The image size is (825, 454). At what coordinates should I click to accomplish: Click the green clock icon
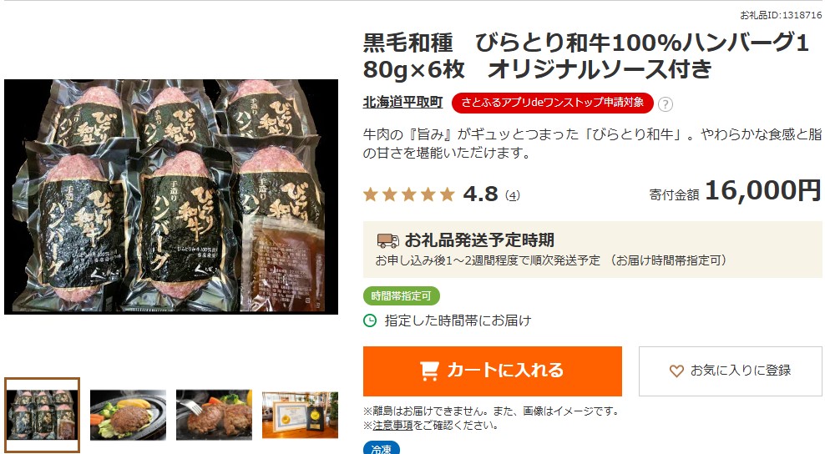point(370,320)
